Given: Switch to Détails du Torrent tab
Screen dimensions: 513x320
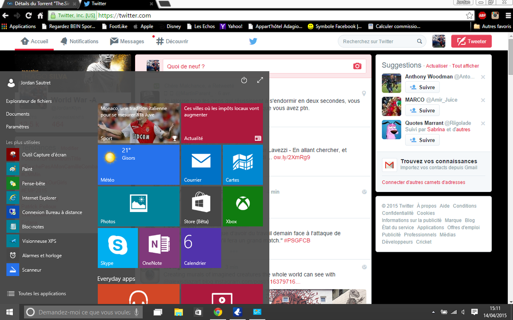Looking at the screenshot, I should [x=41, y=3].
